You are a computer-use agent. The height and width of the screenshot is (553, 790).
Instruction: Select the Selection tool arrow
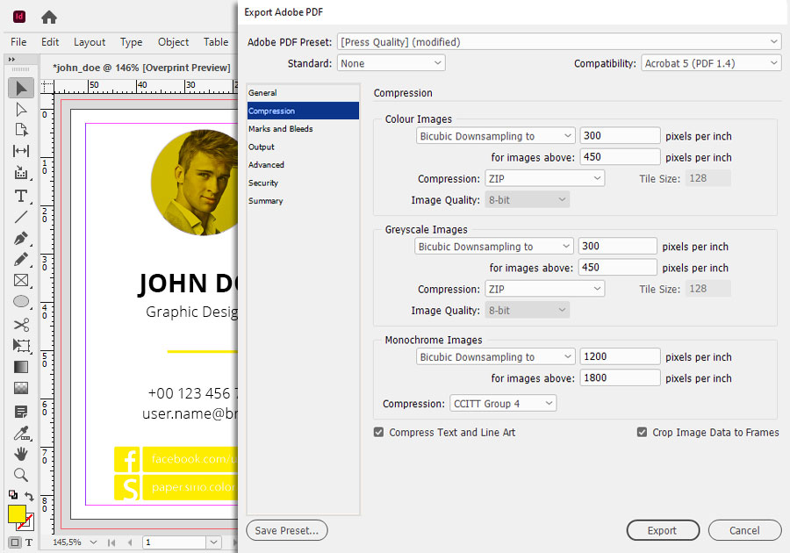pyautogui.click(x=21, y=88)
